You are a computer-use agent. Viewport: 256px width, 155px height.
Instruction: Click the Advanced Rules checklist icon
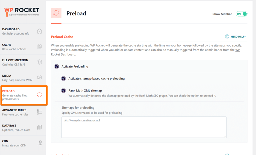coord(39,112)
